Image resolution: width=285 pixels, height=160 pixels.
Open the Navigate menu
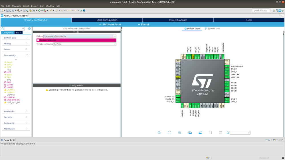[x=16, y=6]
